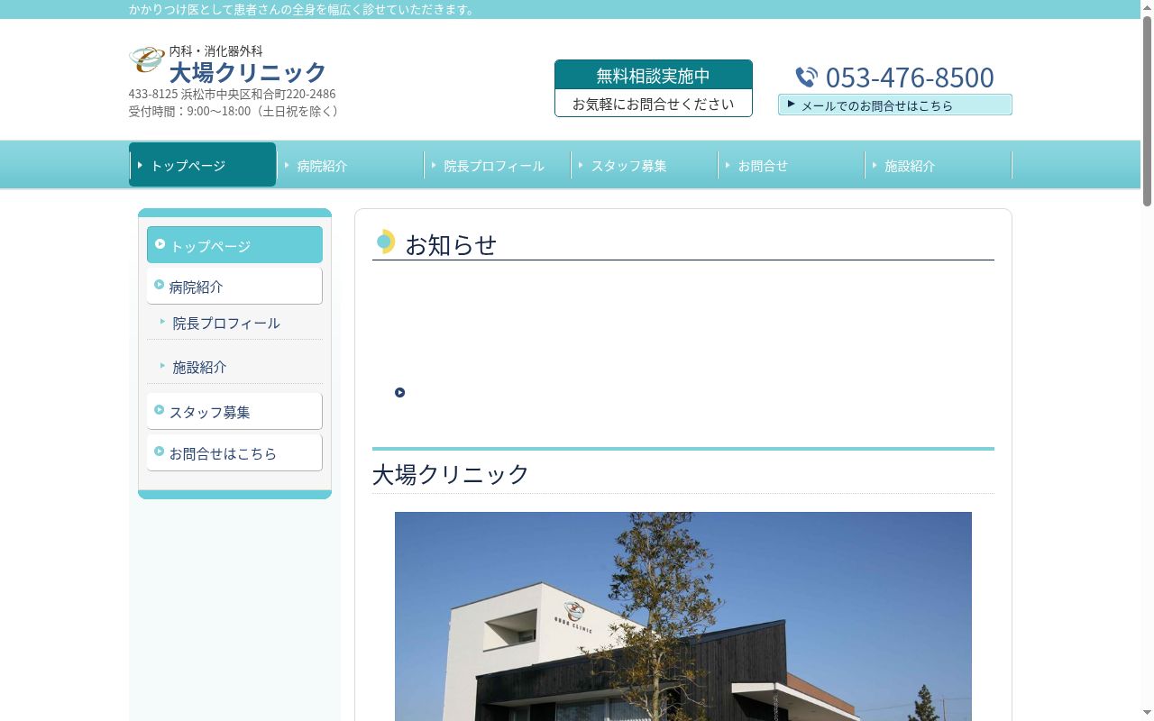Viewport: 1154px width, 721px height.
Task: Click the 内科・消化器外科 text above the title
Action: [216, 51]
